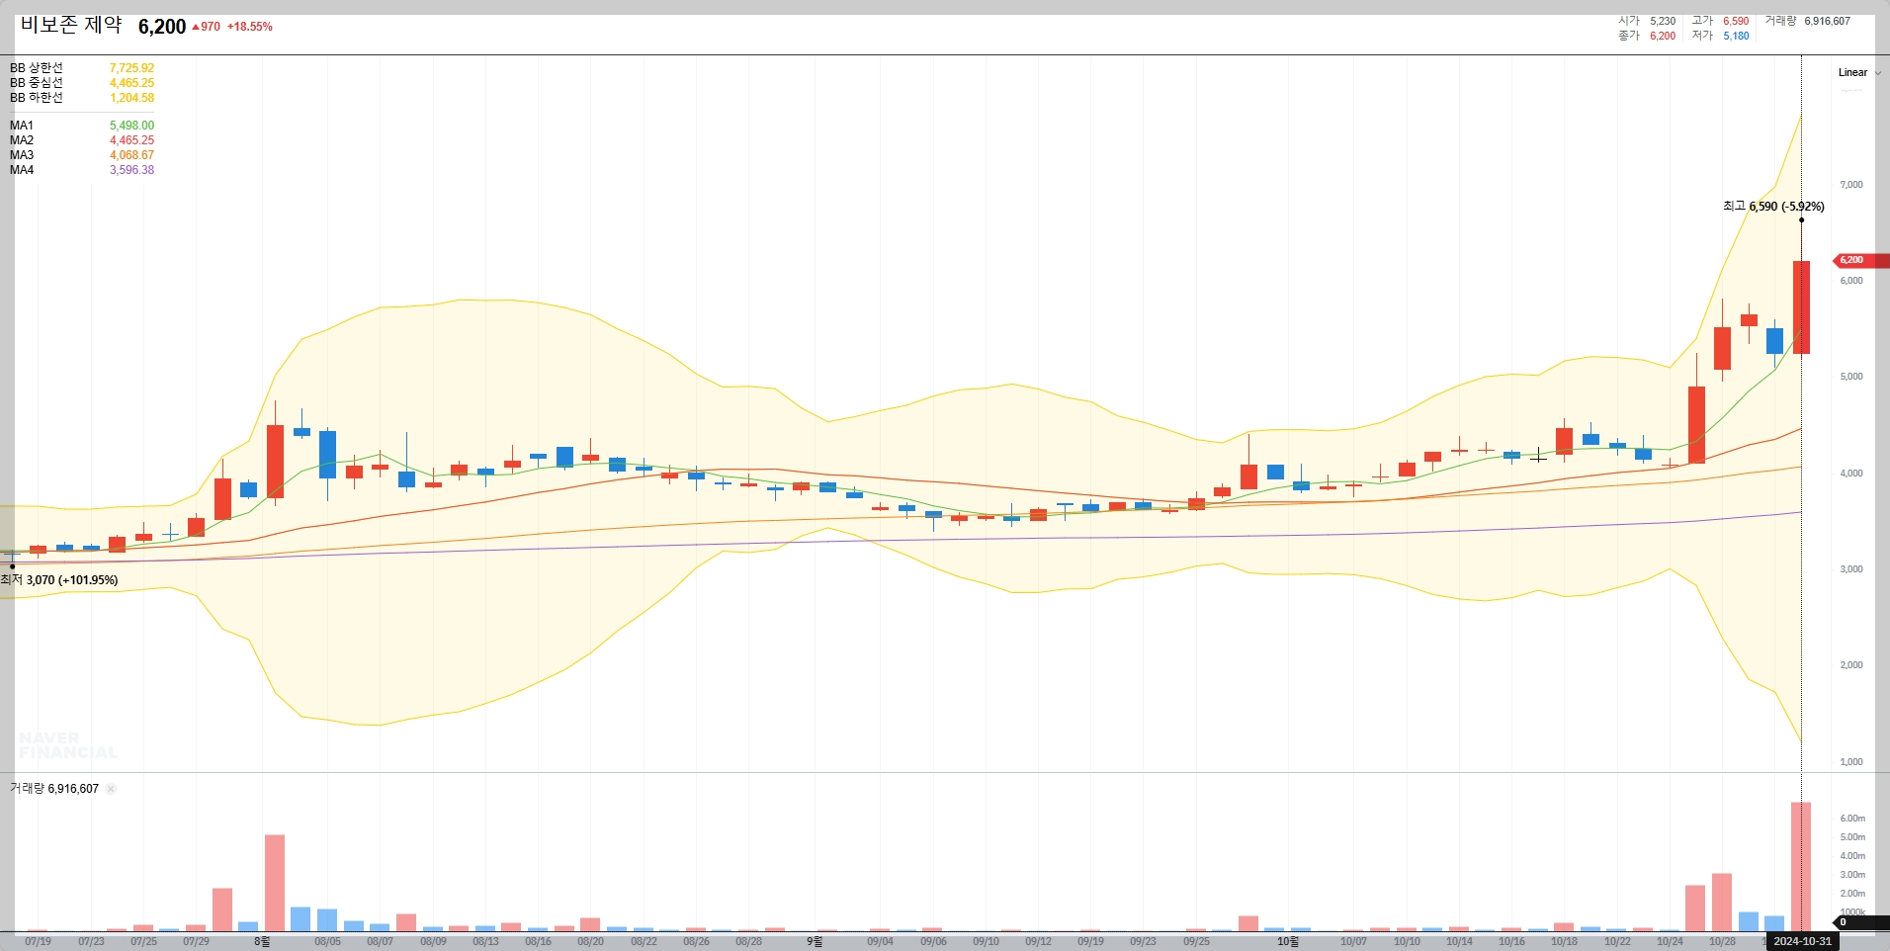
Task: Click the 종가 6,200 closing price in the header
Action: click(1647, 36)
